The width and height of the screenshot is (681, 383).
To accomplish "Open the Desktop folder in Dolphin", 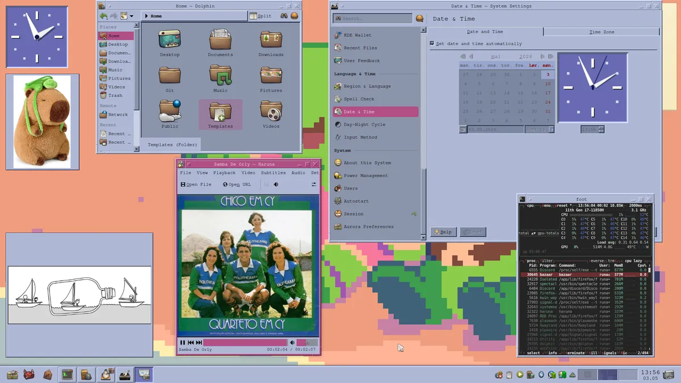I will (x=170, y=43).
